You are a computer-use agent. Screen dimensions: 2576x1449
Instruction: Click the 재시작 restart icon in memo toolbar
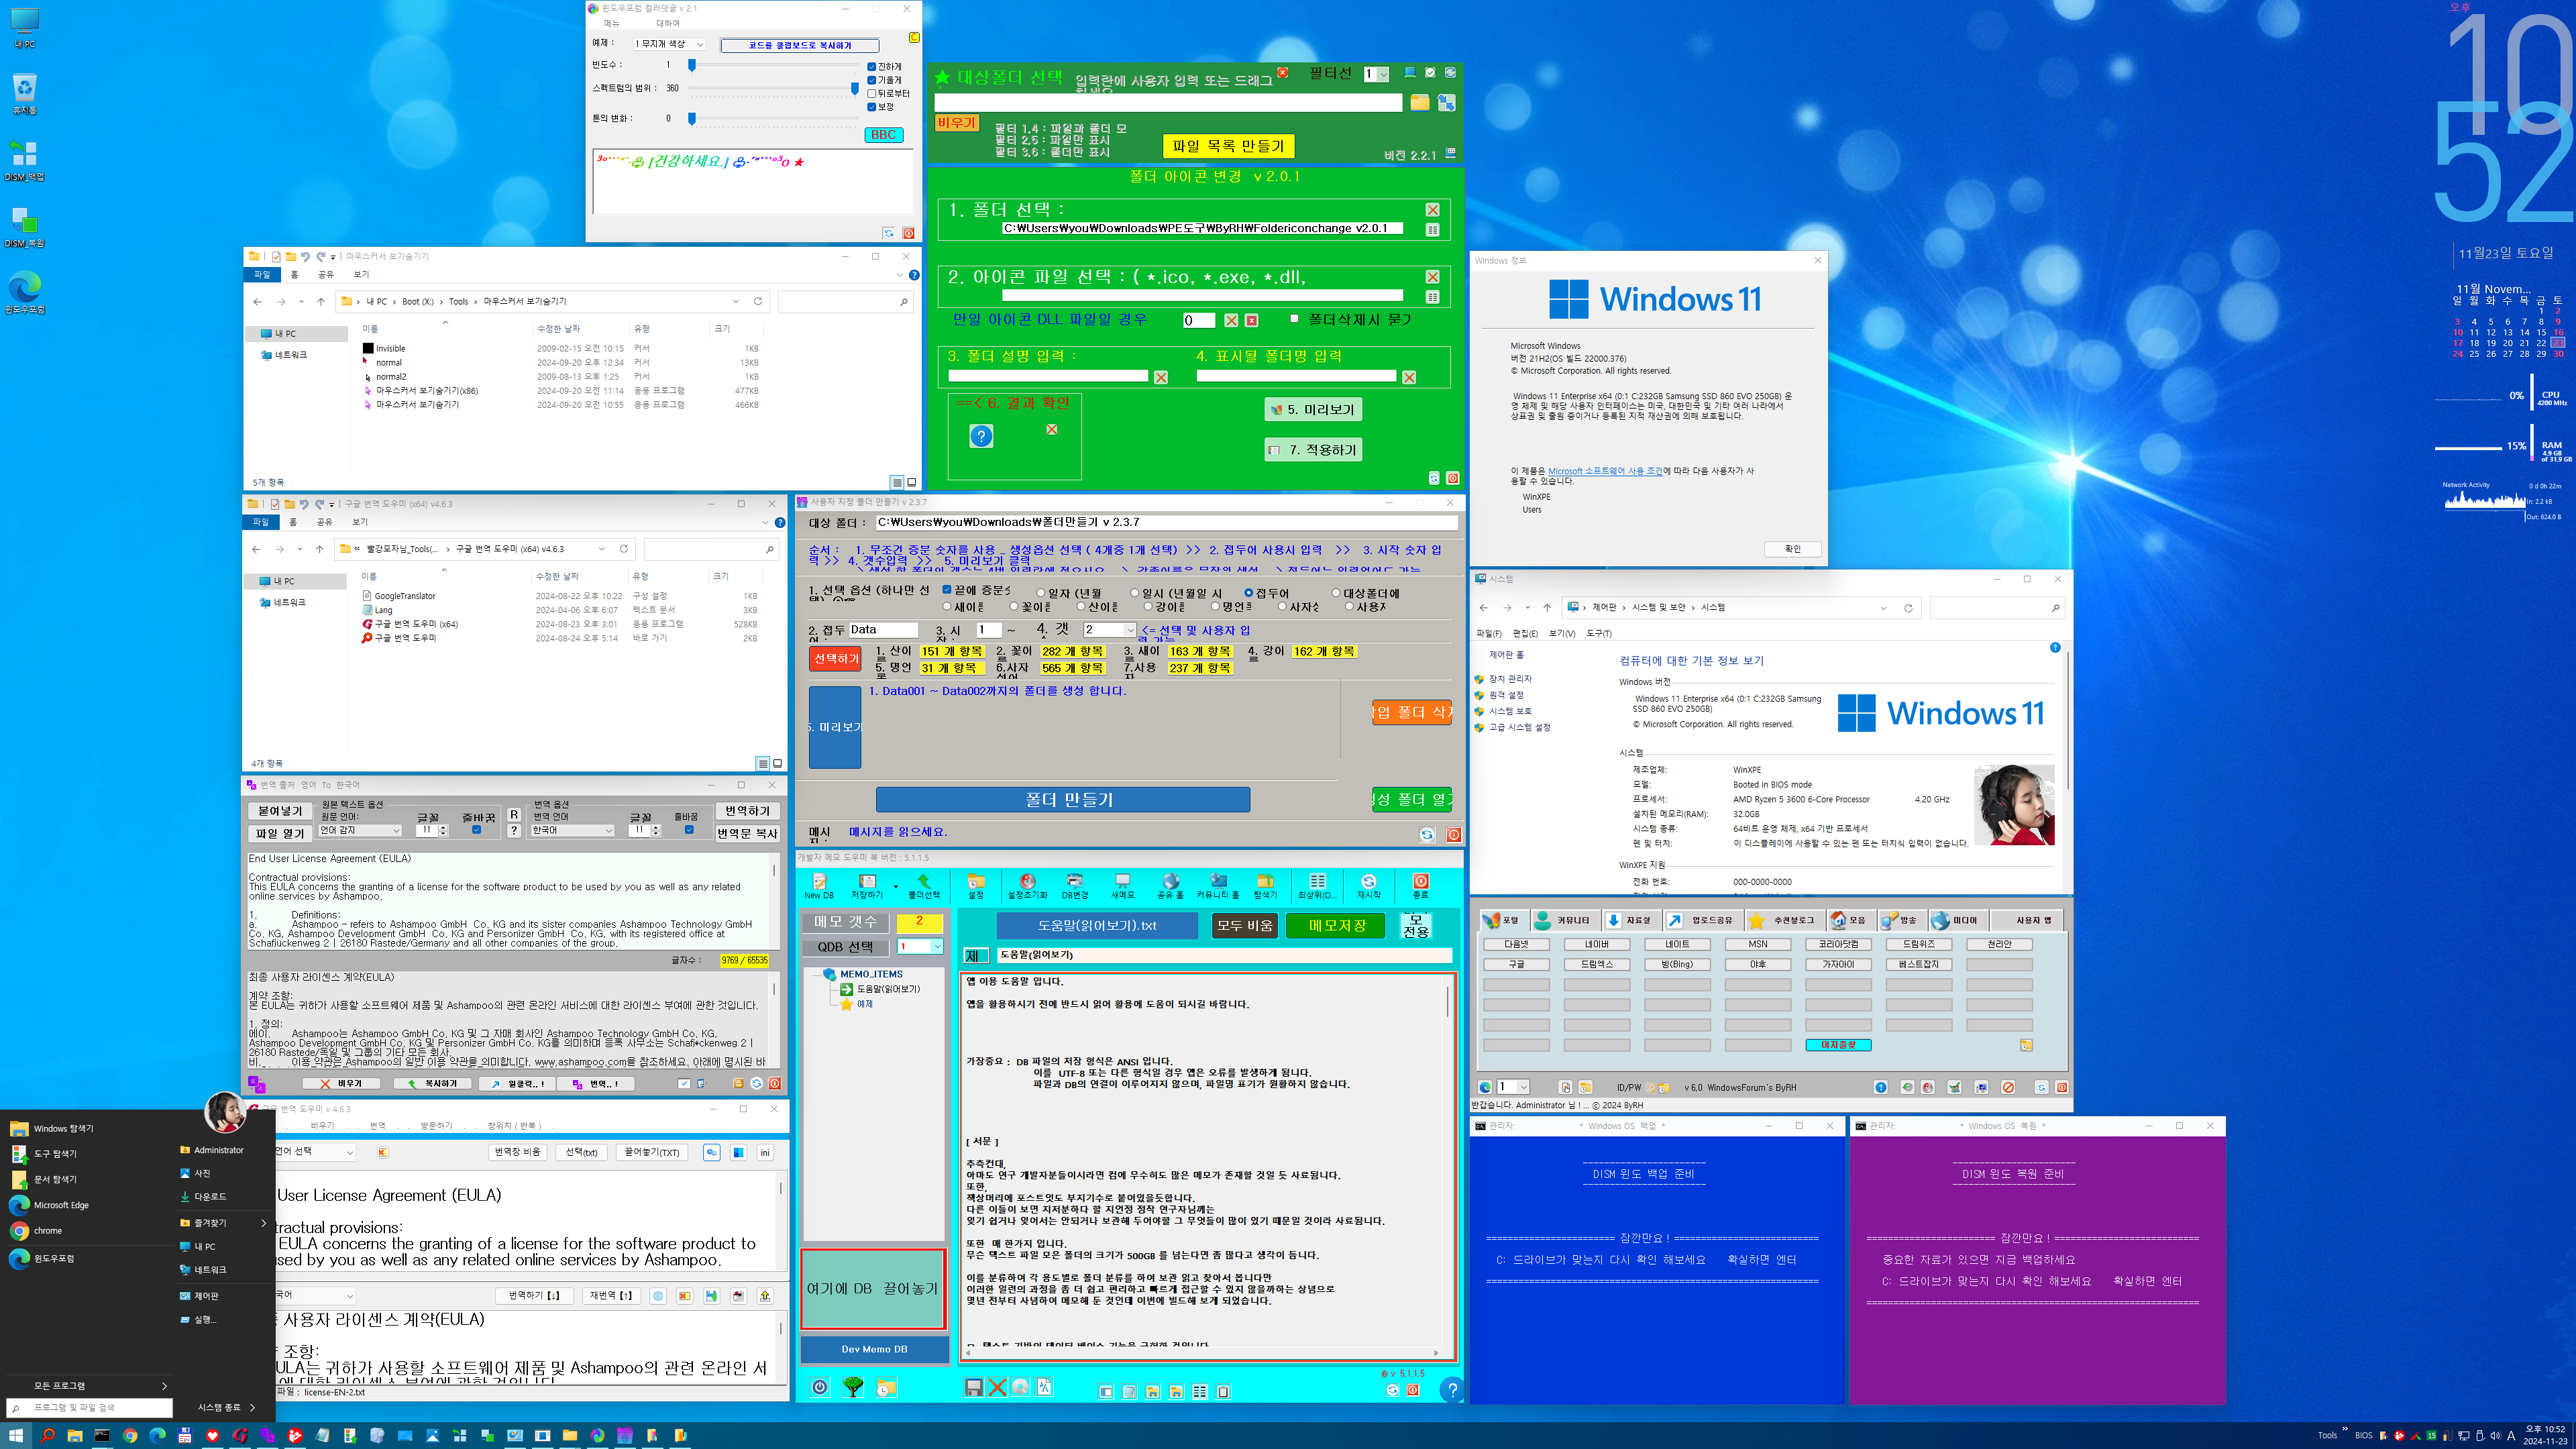pyautogui.click(x=1368, y=885)
